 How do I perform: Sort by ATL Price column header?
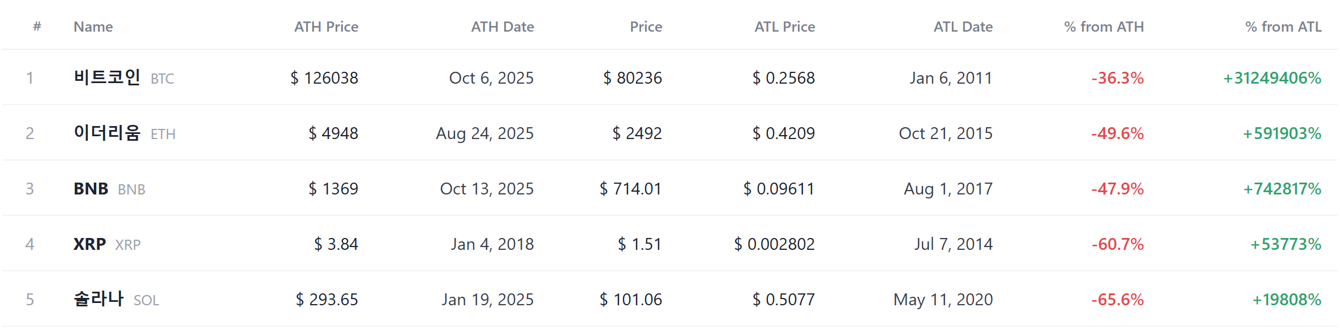point(784,27)
